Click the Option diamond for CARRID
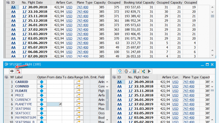219x123 pixels. click(42, 82)
